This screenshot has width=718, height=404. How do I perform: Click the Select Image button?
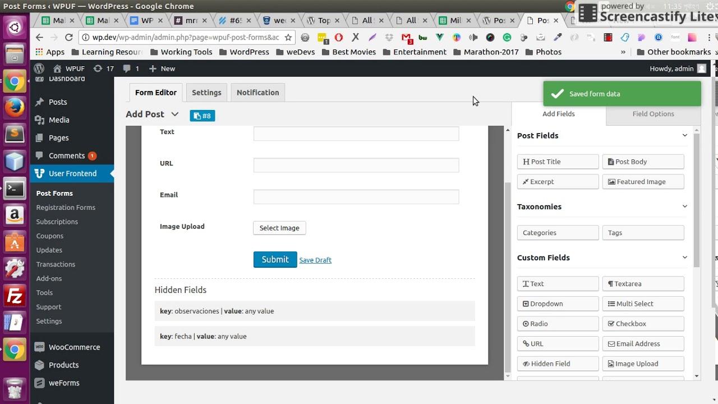click(279, 228)
